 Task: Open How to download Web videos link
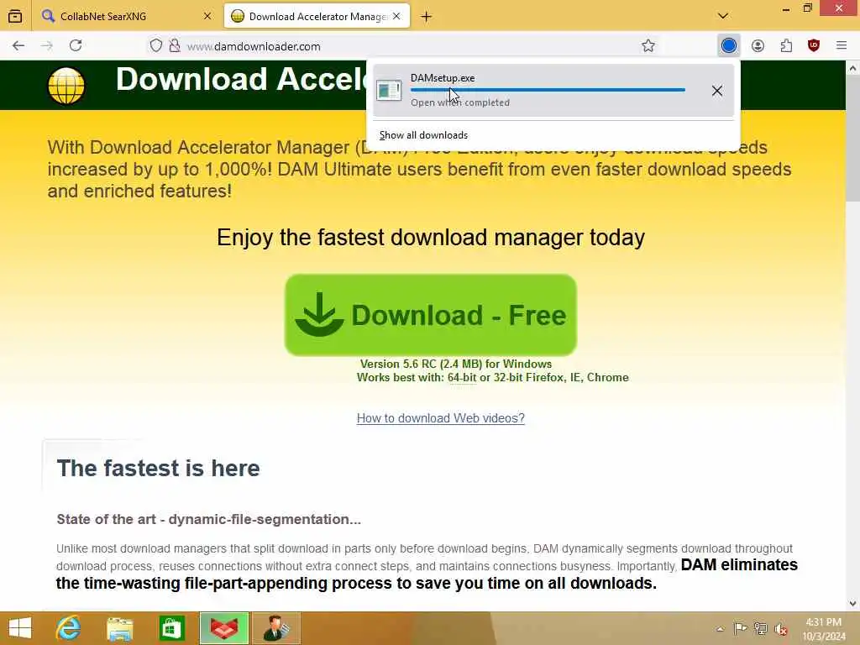[x=440, y=418]
